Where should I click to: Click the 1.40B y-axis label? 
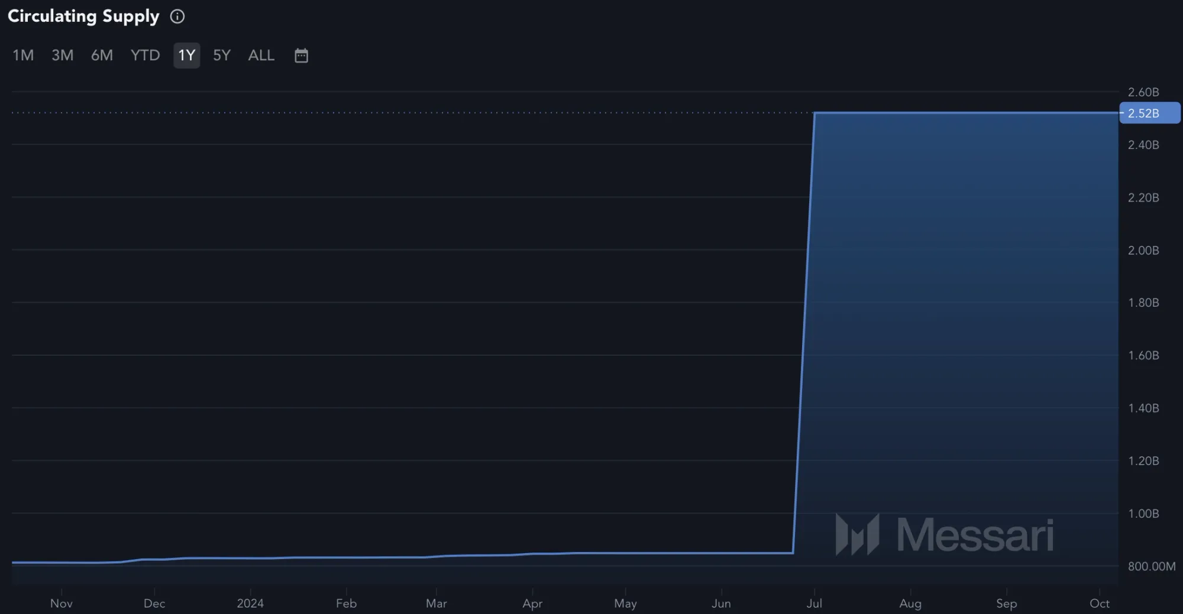click(1143, 408)
